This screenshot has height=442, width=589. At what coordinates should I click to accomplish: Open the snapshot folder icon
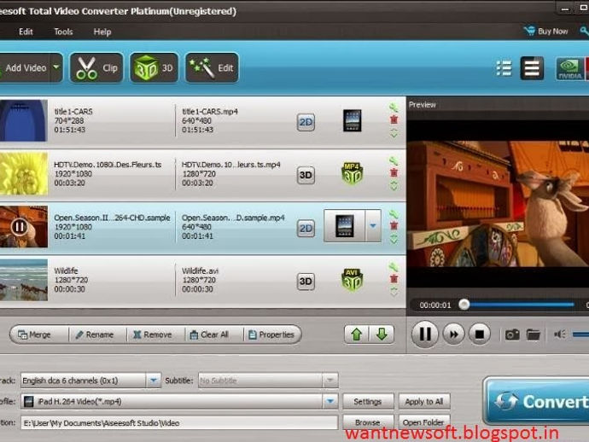click(x=533, y=334)
